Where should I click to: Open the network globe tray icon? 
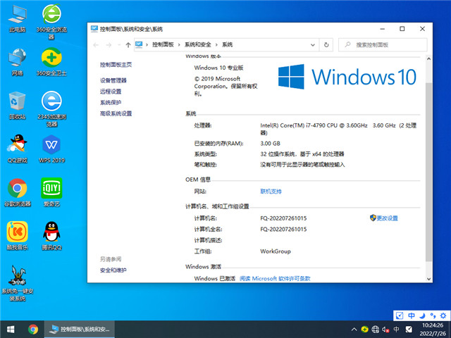[x=376, y=329]
